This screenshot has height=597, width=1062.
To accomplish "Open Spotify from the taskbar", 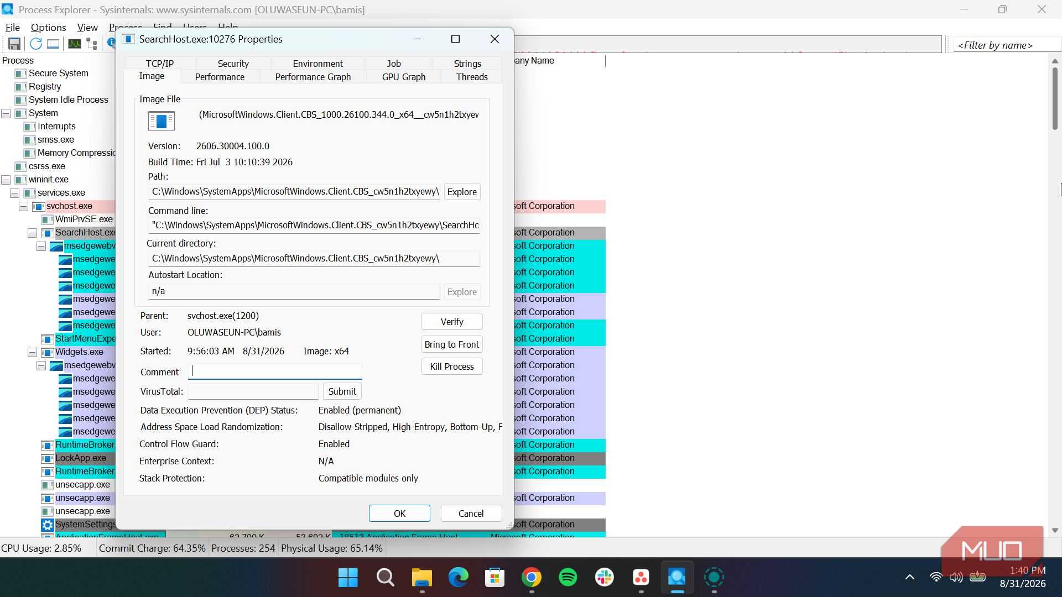I will 568,578.
